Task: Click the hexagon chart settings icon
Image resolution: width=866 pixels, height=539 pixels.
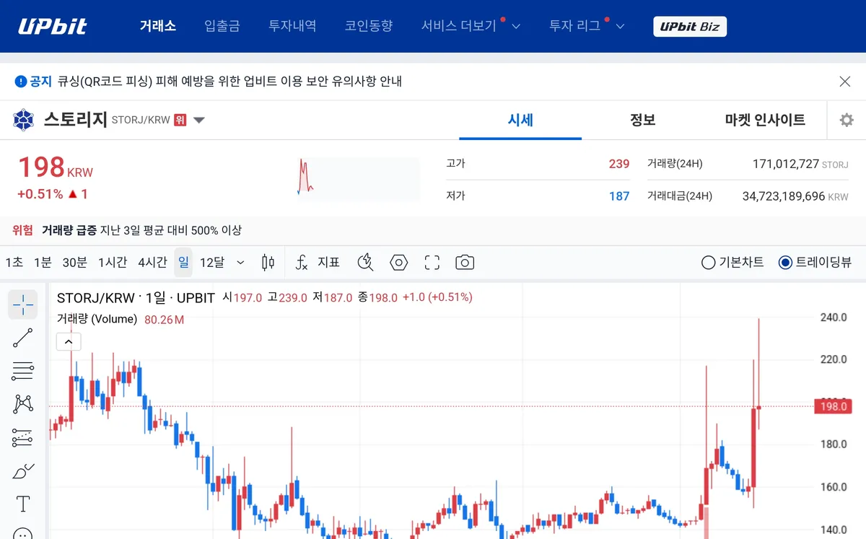Action: click(x=399, y=263)
